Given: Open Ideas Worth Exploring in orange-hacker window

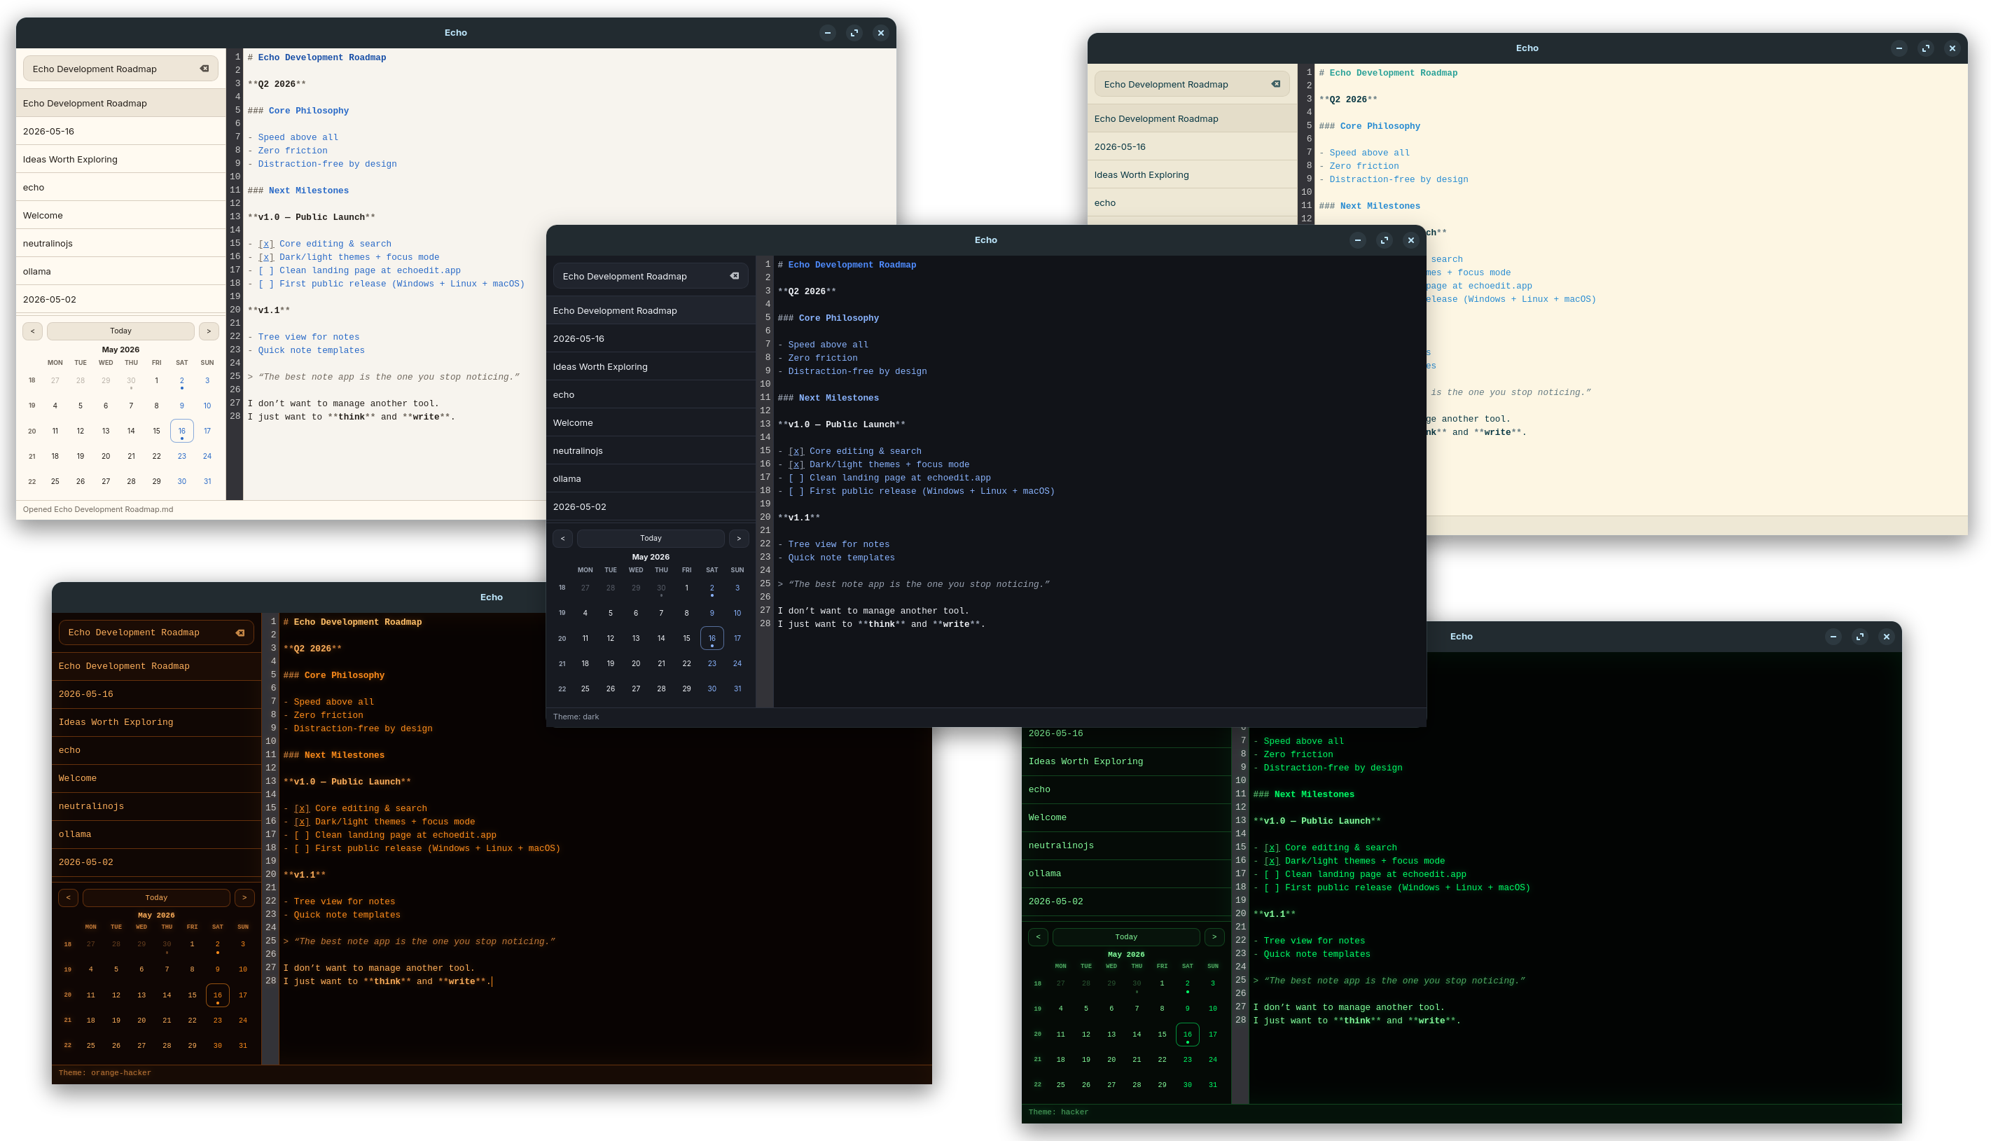Looking at the screenshot, I should tap(156, 721).
